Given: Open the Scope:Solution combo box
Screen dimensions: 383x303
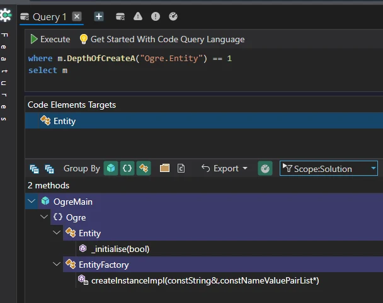Looking at the screenshot, I should pyautogui.click(x=329, y=168).
